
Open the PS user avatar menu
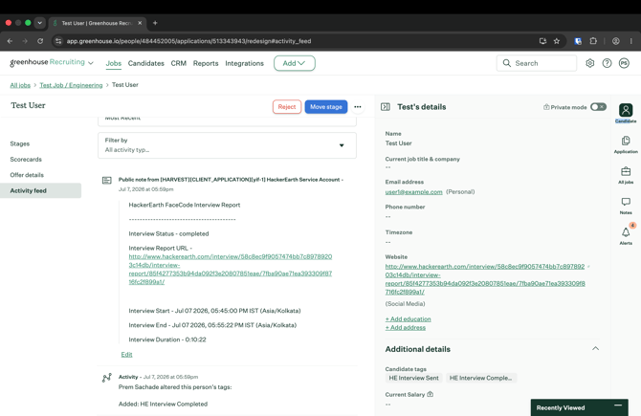pyautogui.click(x=624, y=63)
